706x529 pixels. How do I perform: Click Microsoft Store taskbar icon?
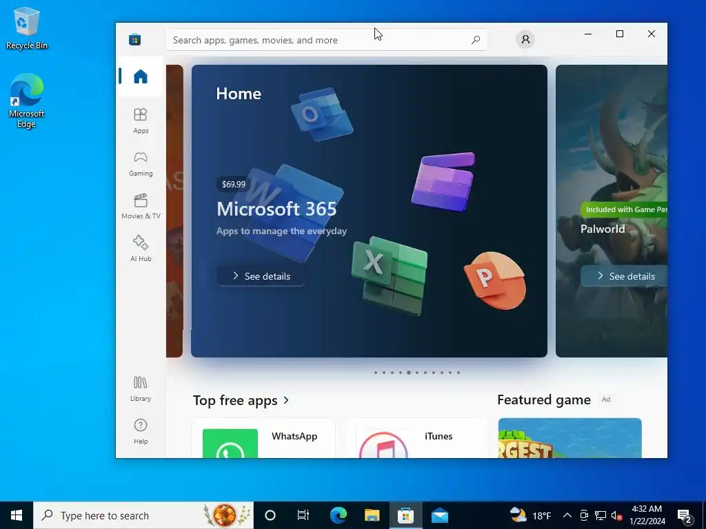[405, 515]
